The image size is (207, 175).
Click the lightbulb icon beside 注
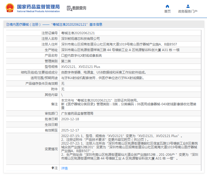pos(53,168)
